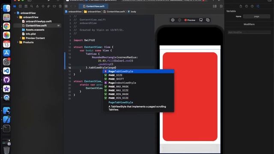The image size is (274, 154).
Task: Show the History inspector
Action: pyautogui.click(x=247, y=6)
